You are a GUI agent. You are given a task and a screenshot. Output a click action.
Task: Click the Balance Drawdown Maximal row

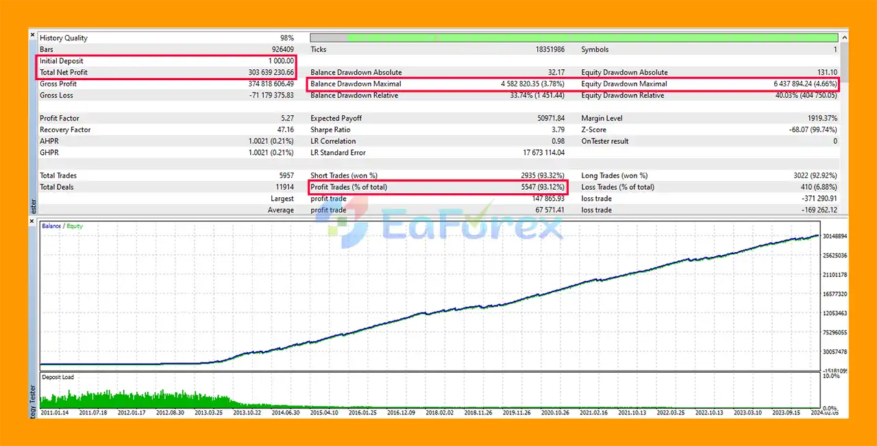tap(437, 84)
